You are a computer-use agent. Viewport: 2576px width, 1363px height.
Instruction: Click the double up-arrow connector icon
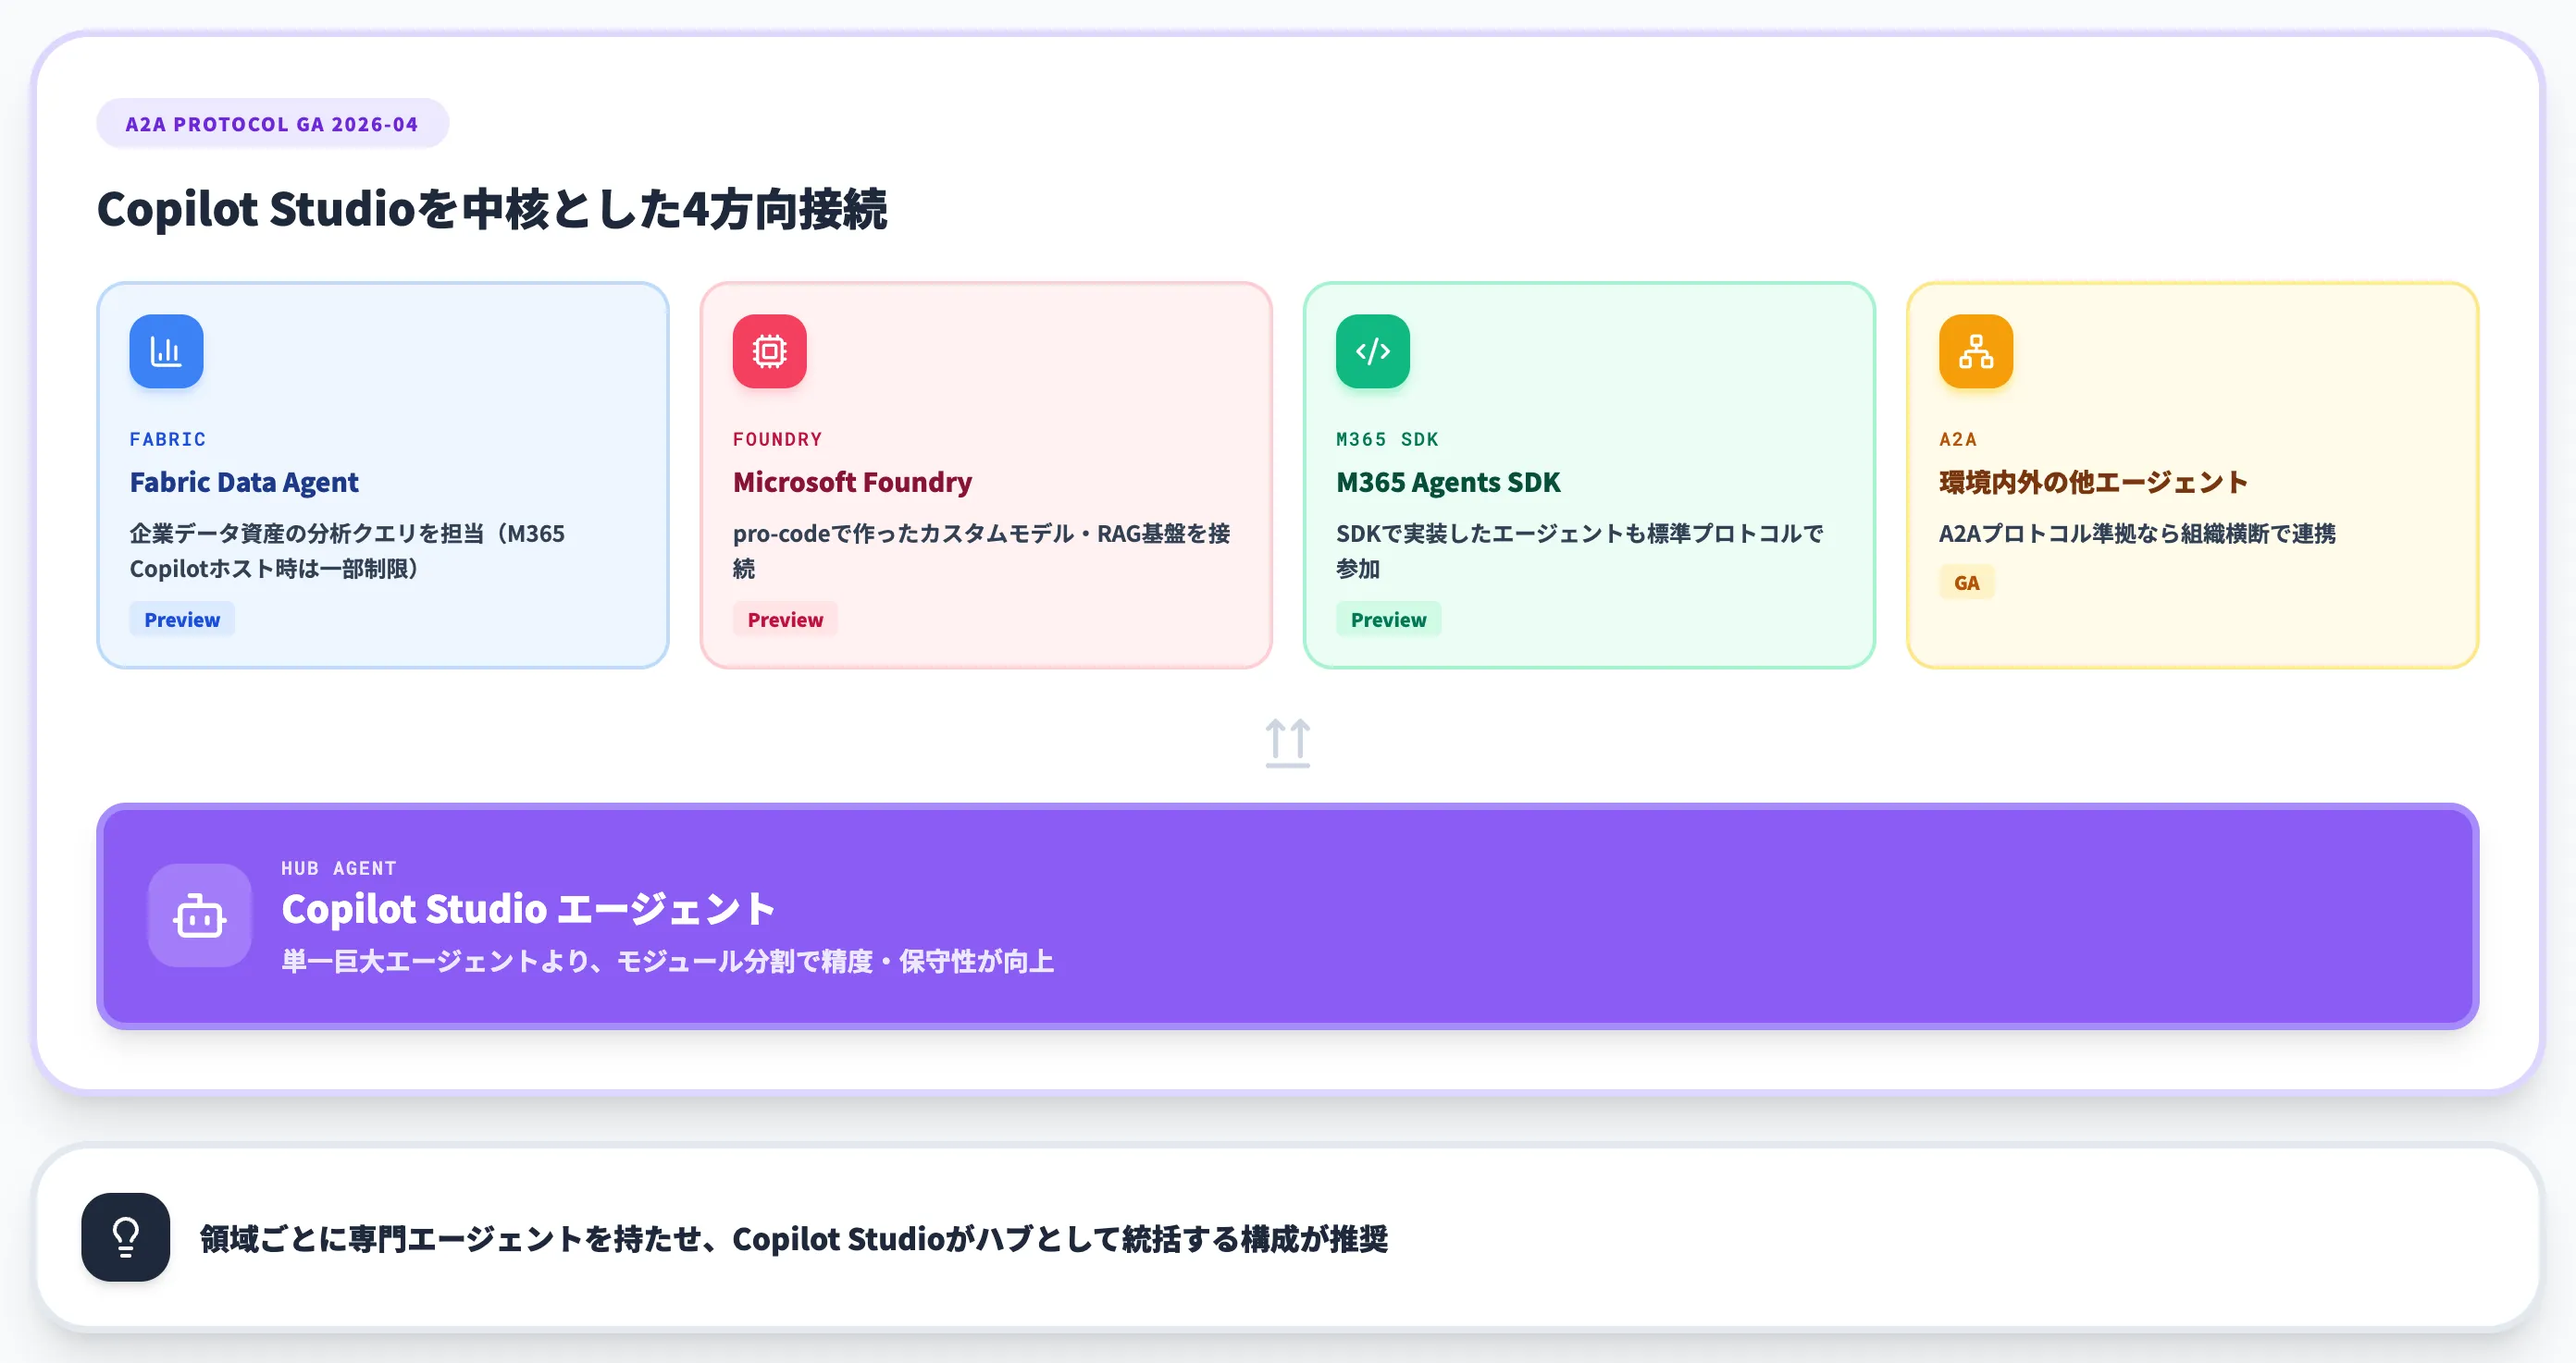click(1287, 743)
